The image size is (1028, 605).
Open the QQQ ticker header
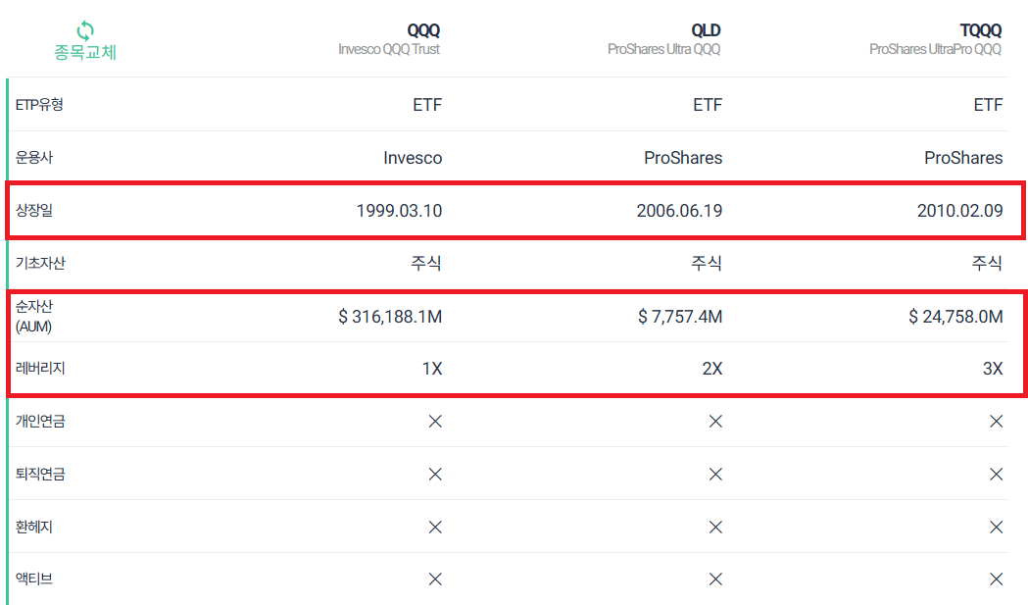[x=423, y=30]
